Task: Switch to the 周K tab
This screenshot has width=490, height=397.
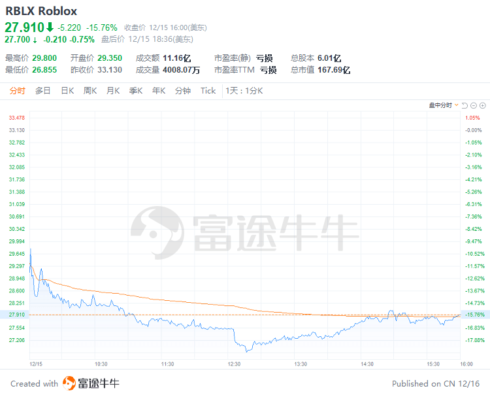Action: pyautogui.click(x=90, y=91)
